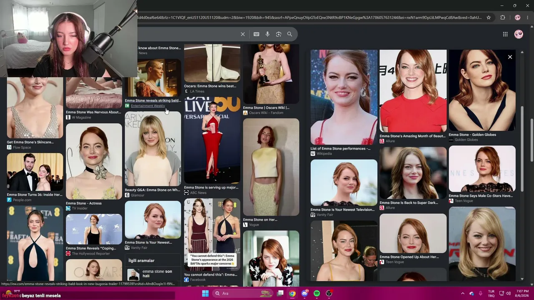Open the volume control in system tray
Image resolution: width=534 pixels, height=300 pixels.
[508, 293]
